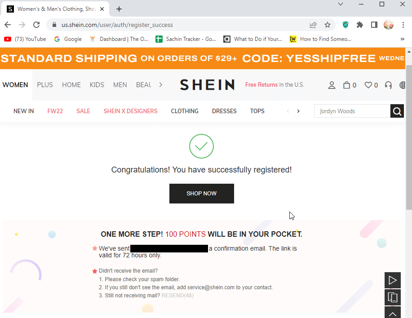Viewport: 412px width, 318px height.
Task: Open the shopping bag cart icon
Action: click(x=346, y=85)
